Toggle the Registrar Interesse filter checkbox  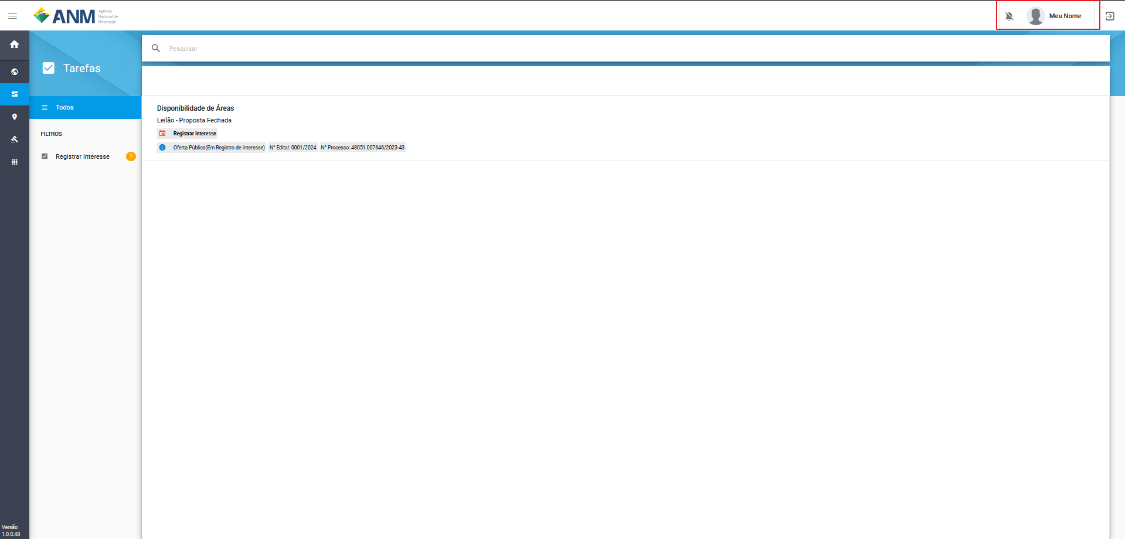click(45, 156)
